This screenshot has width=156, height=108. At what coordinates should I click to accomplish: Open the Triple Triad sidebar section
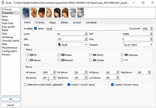coord(8,23)
